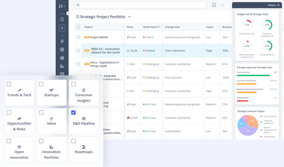Uncheck the R&D Pipeline card checkbox
The width and height of the screenshot is (284, 167).
[73, 113]
